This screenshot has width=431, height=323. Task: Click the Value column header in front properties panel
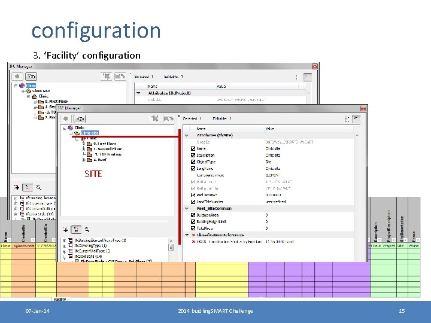point(269,129)
